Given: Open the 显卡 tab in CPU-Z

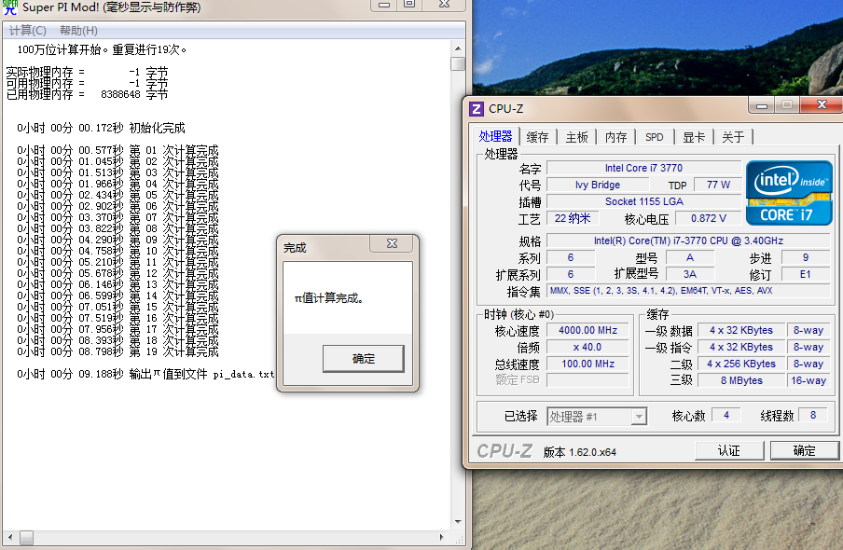Looking at the screenshot, I should [694, 137].
